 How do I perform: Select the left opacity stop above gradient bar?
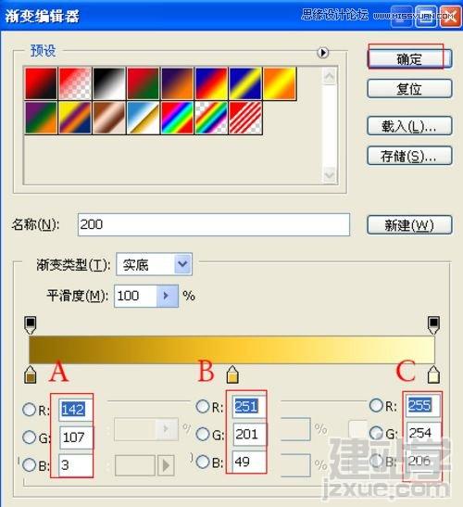click(x=30, y=325)
